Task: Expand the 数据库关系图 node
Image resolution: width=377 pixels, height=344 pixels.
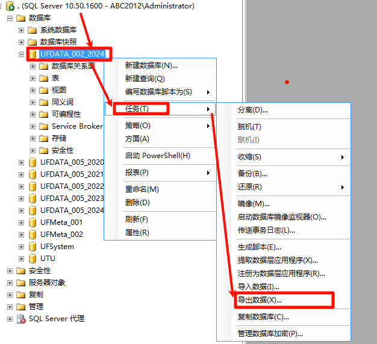Action: [33, 66]
